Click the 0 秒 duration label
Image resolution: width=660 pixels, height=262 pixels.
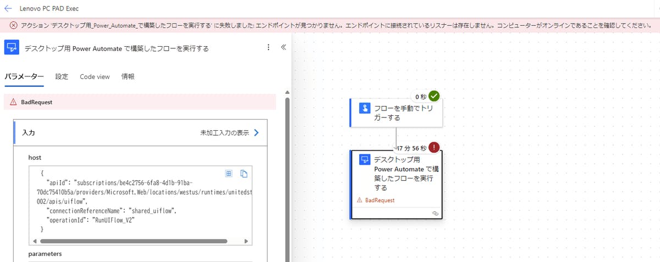(x=421, y=97)
